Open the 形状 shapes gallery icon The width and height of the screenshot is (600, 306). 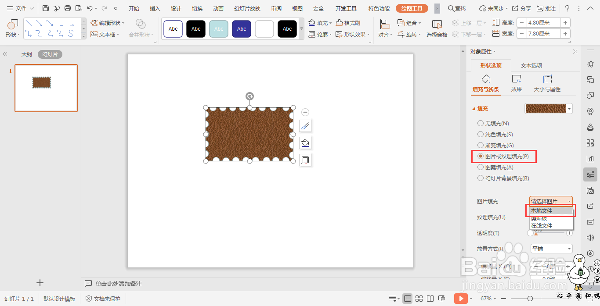tap(13, 25)
